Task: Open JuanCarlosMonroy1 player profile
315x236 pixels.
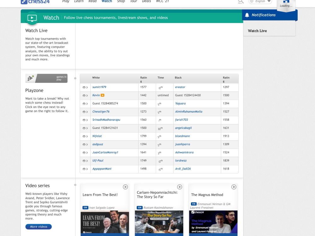Action: 105,153
